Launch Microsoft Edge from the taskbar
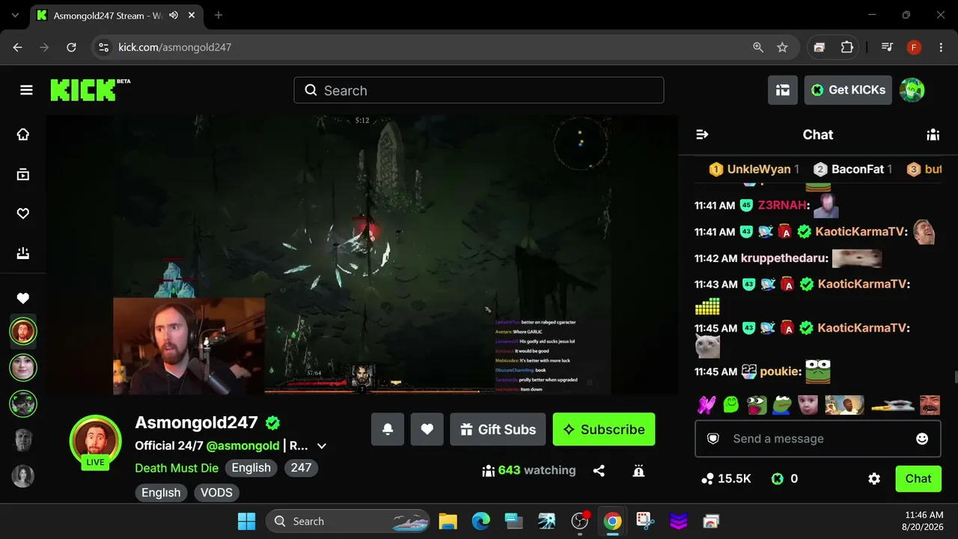Viewport: 958px width, 539px height. 480,521
